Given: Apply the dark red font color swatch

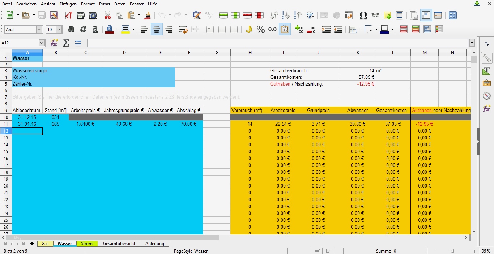Looking at the screenshot, I should click(x=109, y=29).
